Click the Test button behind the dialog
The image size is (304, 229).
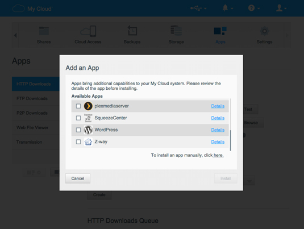coord(251,109)
